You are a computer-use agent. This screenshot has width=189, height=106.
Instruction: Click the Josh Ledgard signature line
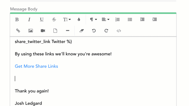pos(28,103)
